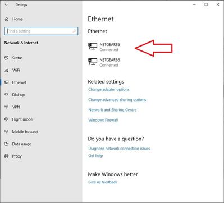Click Give us feedback link
This screenshot has width=224, height=203.
coord(103,182)
